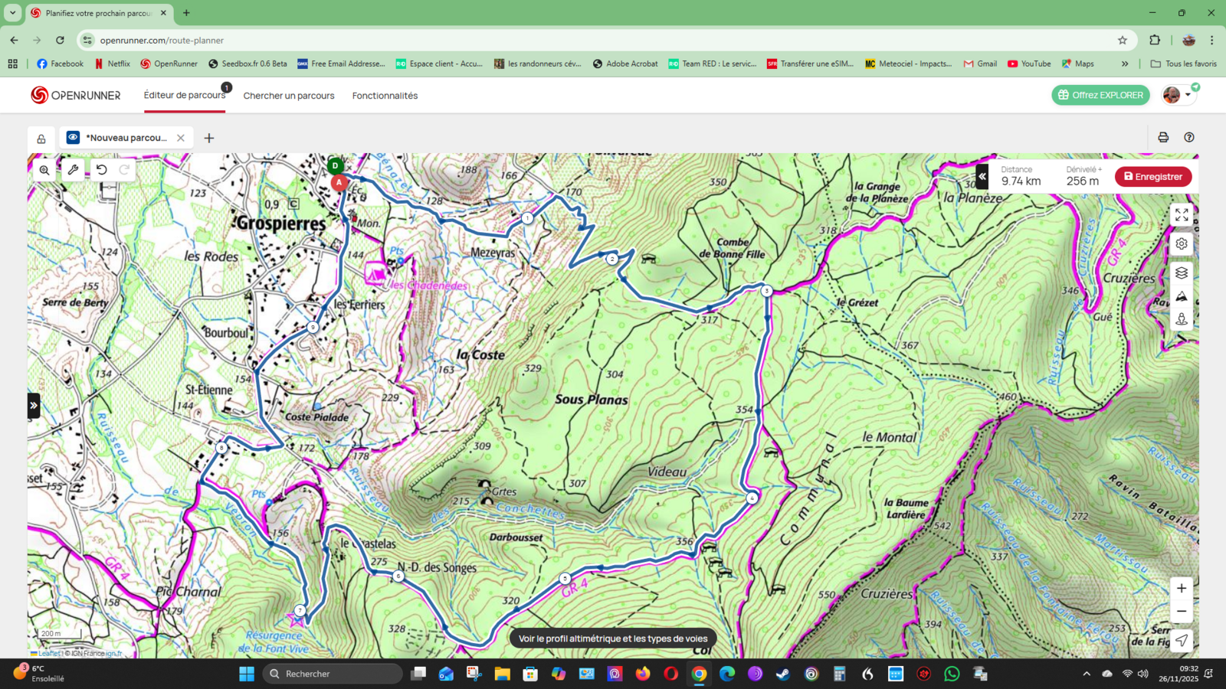1226x689 pixels.
Task: Show the altimetric profile and track types
Action: click(x=612, y=638)
